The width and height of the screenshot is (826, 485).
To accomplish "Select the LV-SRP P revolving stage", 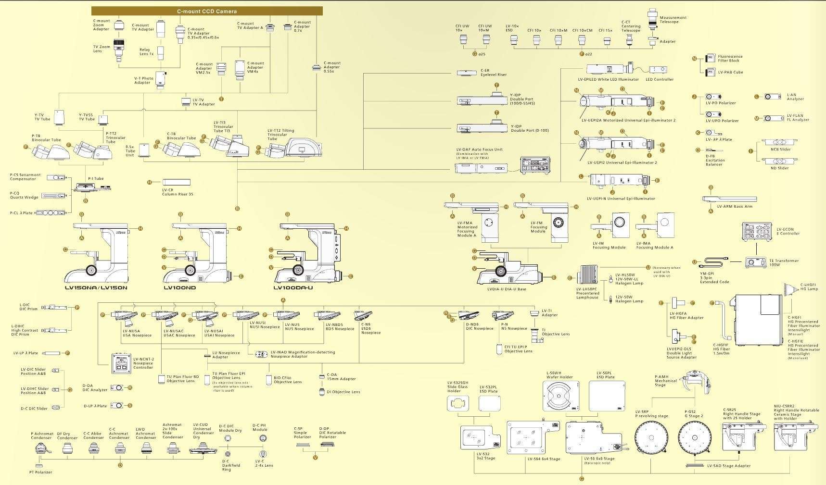I will [651, 438].
